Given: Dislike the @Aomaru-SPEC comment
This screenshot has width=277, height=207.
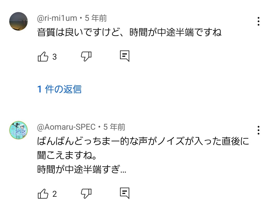Looking at the screenshot, I should (86, 194).
